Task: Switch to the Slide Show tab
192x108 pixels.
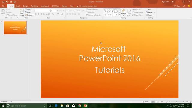Action: tap(55, 6)
